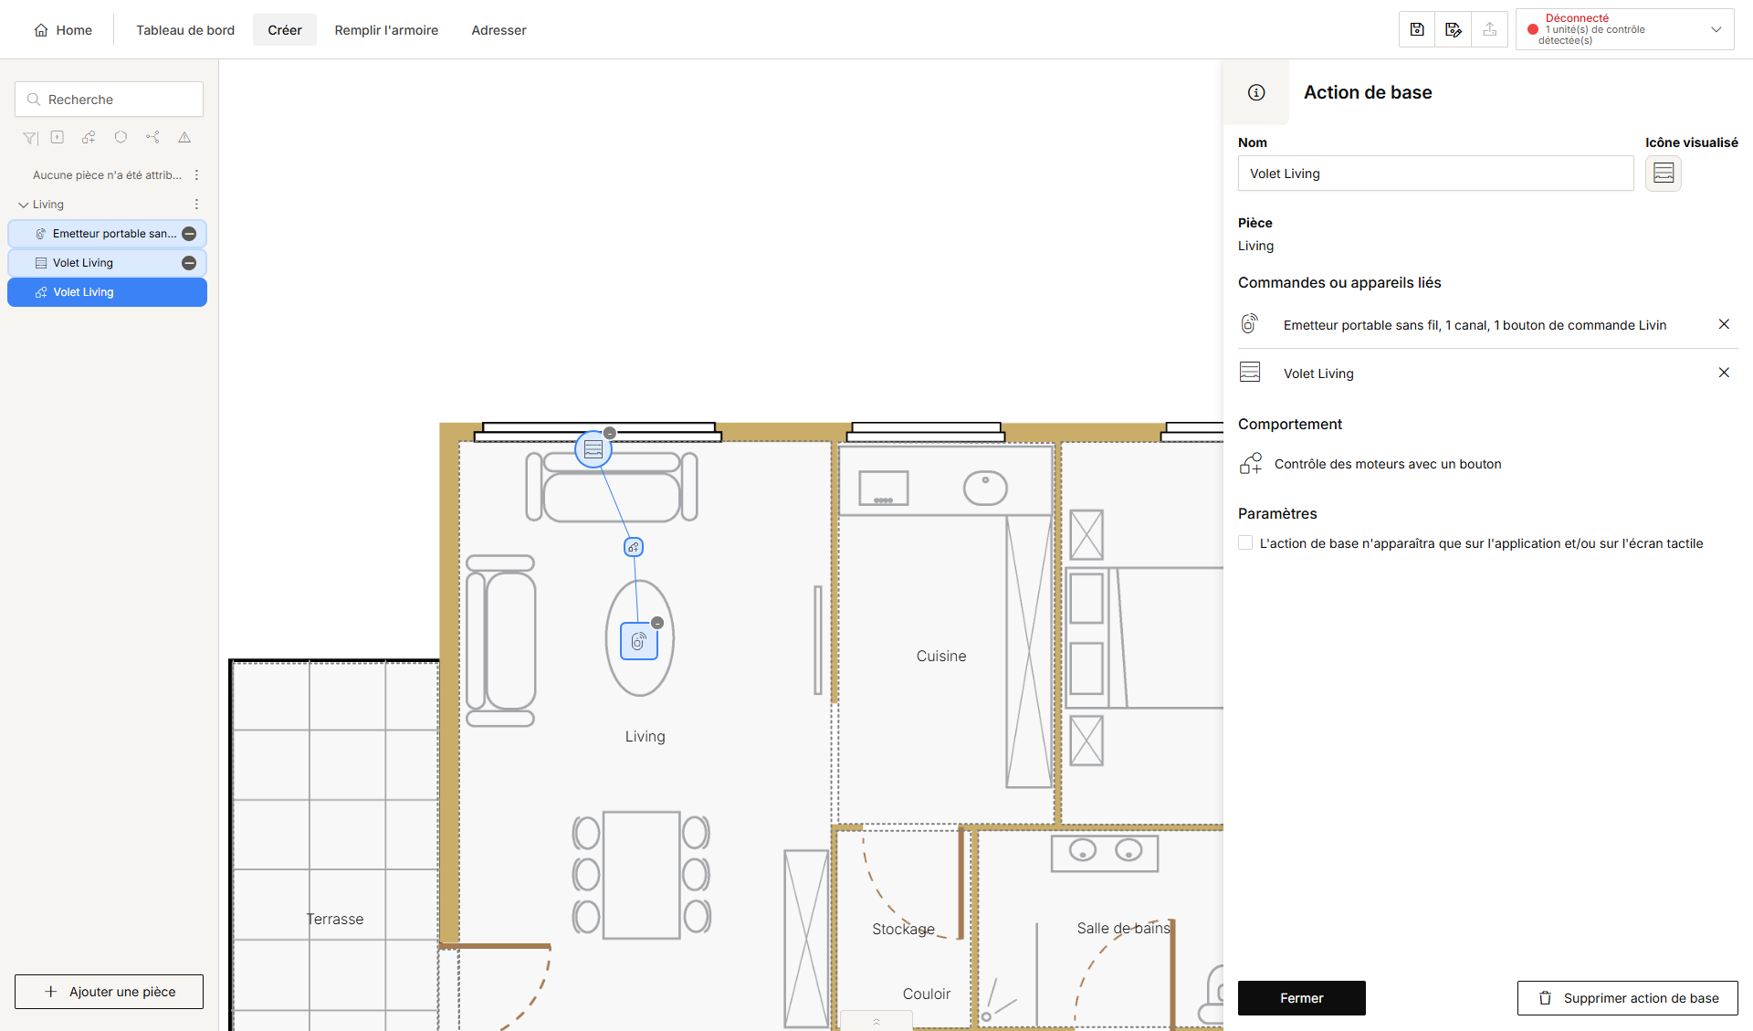The height and width of the screenshot is (1031, 1753).
Task: Click the Cuisine room label on plan
Action: click(x=941, y=656)
